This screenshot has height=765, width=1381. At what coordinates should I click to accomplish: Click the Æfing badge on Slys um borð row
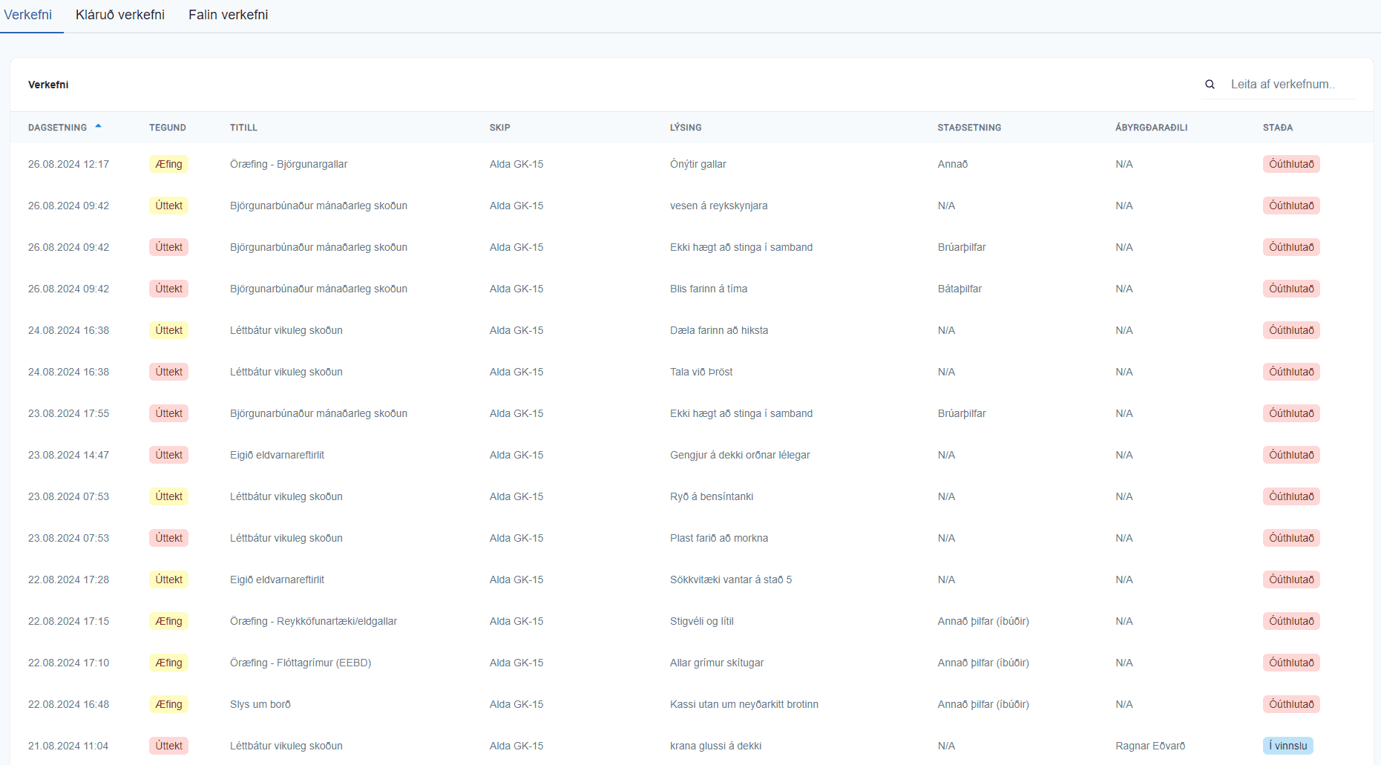168,704
